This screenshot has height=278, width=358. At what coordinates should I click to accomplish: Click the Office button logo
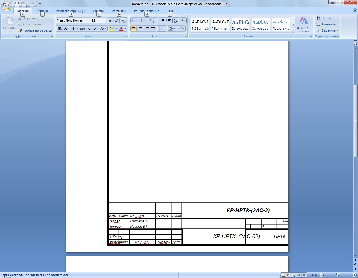click(x=6, y=6)
